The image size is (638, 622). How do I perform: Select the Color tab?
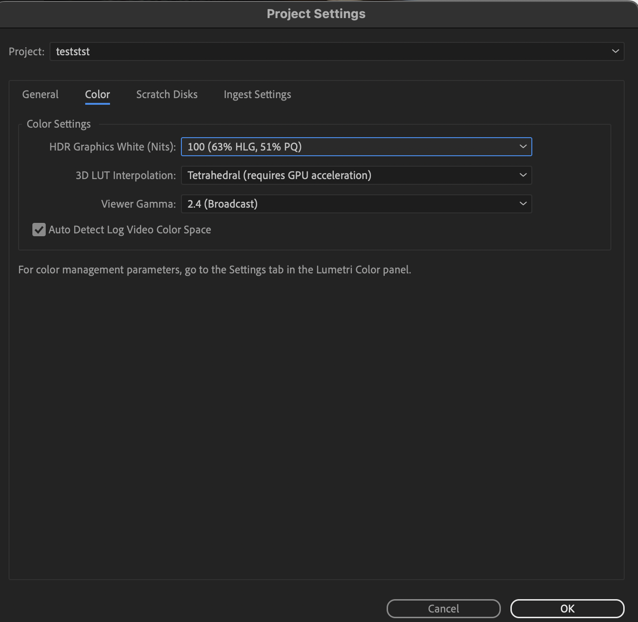click(97, 94)
